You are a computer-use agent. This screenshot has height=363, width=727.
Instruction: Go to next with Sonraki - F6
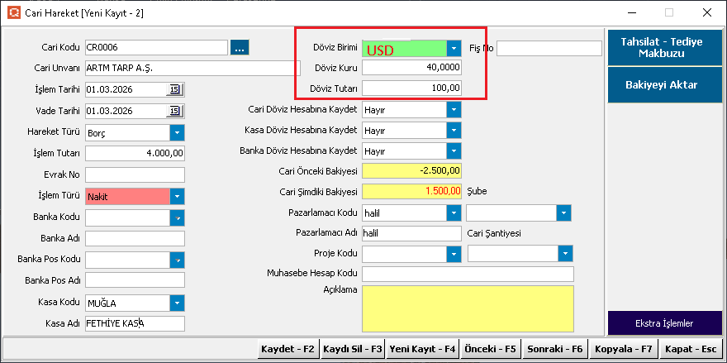tap(556, 349)
